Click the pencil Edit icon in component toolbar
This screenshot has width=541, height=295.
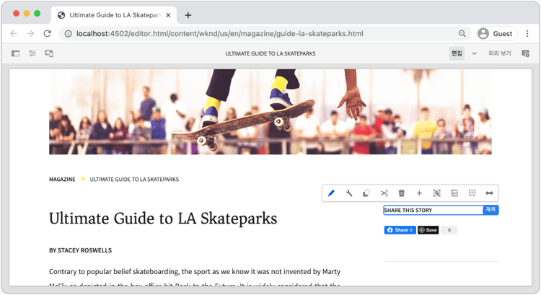coord(331,193)
